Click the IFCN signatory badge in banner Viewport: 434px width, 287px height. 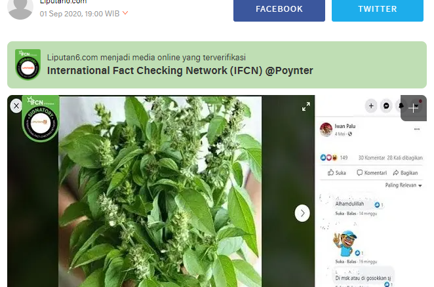point(28,65)
